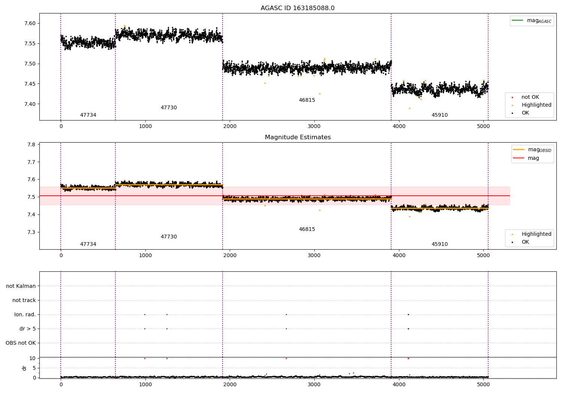Click the 7.60 y-axis tick label
Viewport: 562px width, 393px height.
(30, 23)
